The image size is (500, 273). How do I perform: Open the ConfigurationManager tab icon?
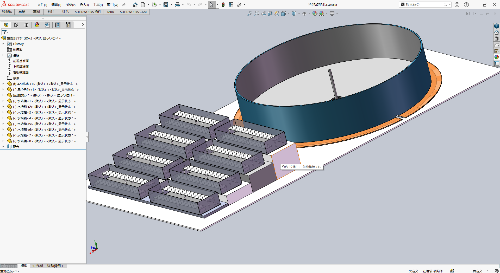click(27, 25)
